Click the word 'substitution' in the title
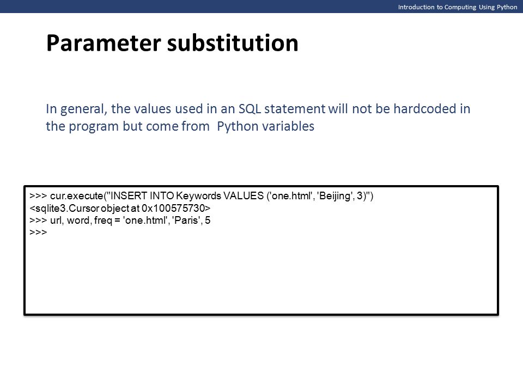 (x=233, y=44)
